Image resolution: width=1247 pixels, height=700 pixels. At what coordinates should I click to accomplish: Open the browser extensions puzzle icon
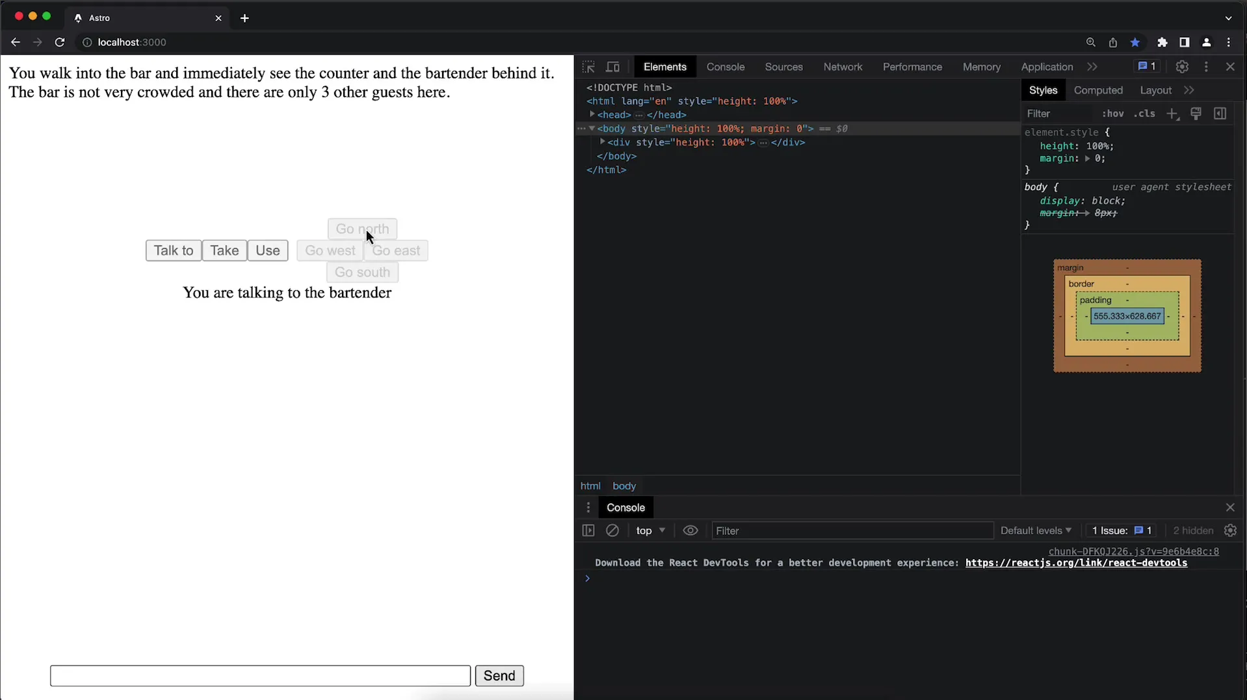pos(1162,42)
